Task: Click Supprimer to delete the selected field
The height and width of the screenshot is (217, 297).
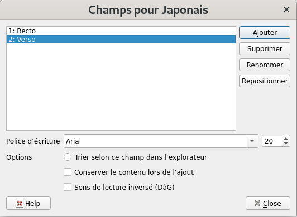Action: 265,49
